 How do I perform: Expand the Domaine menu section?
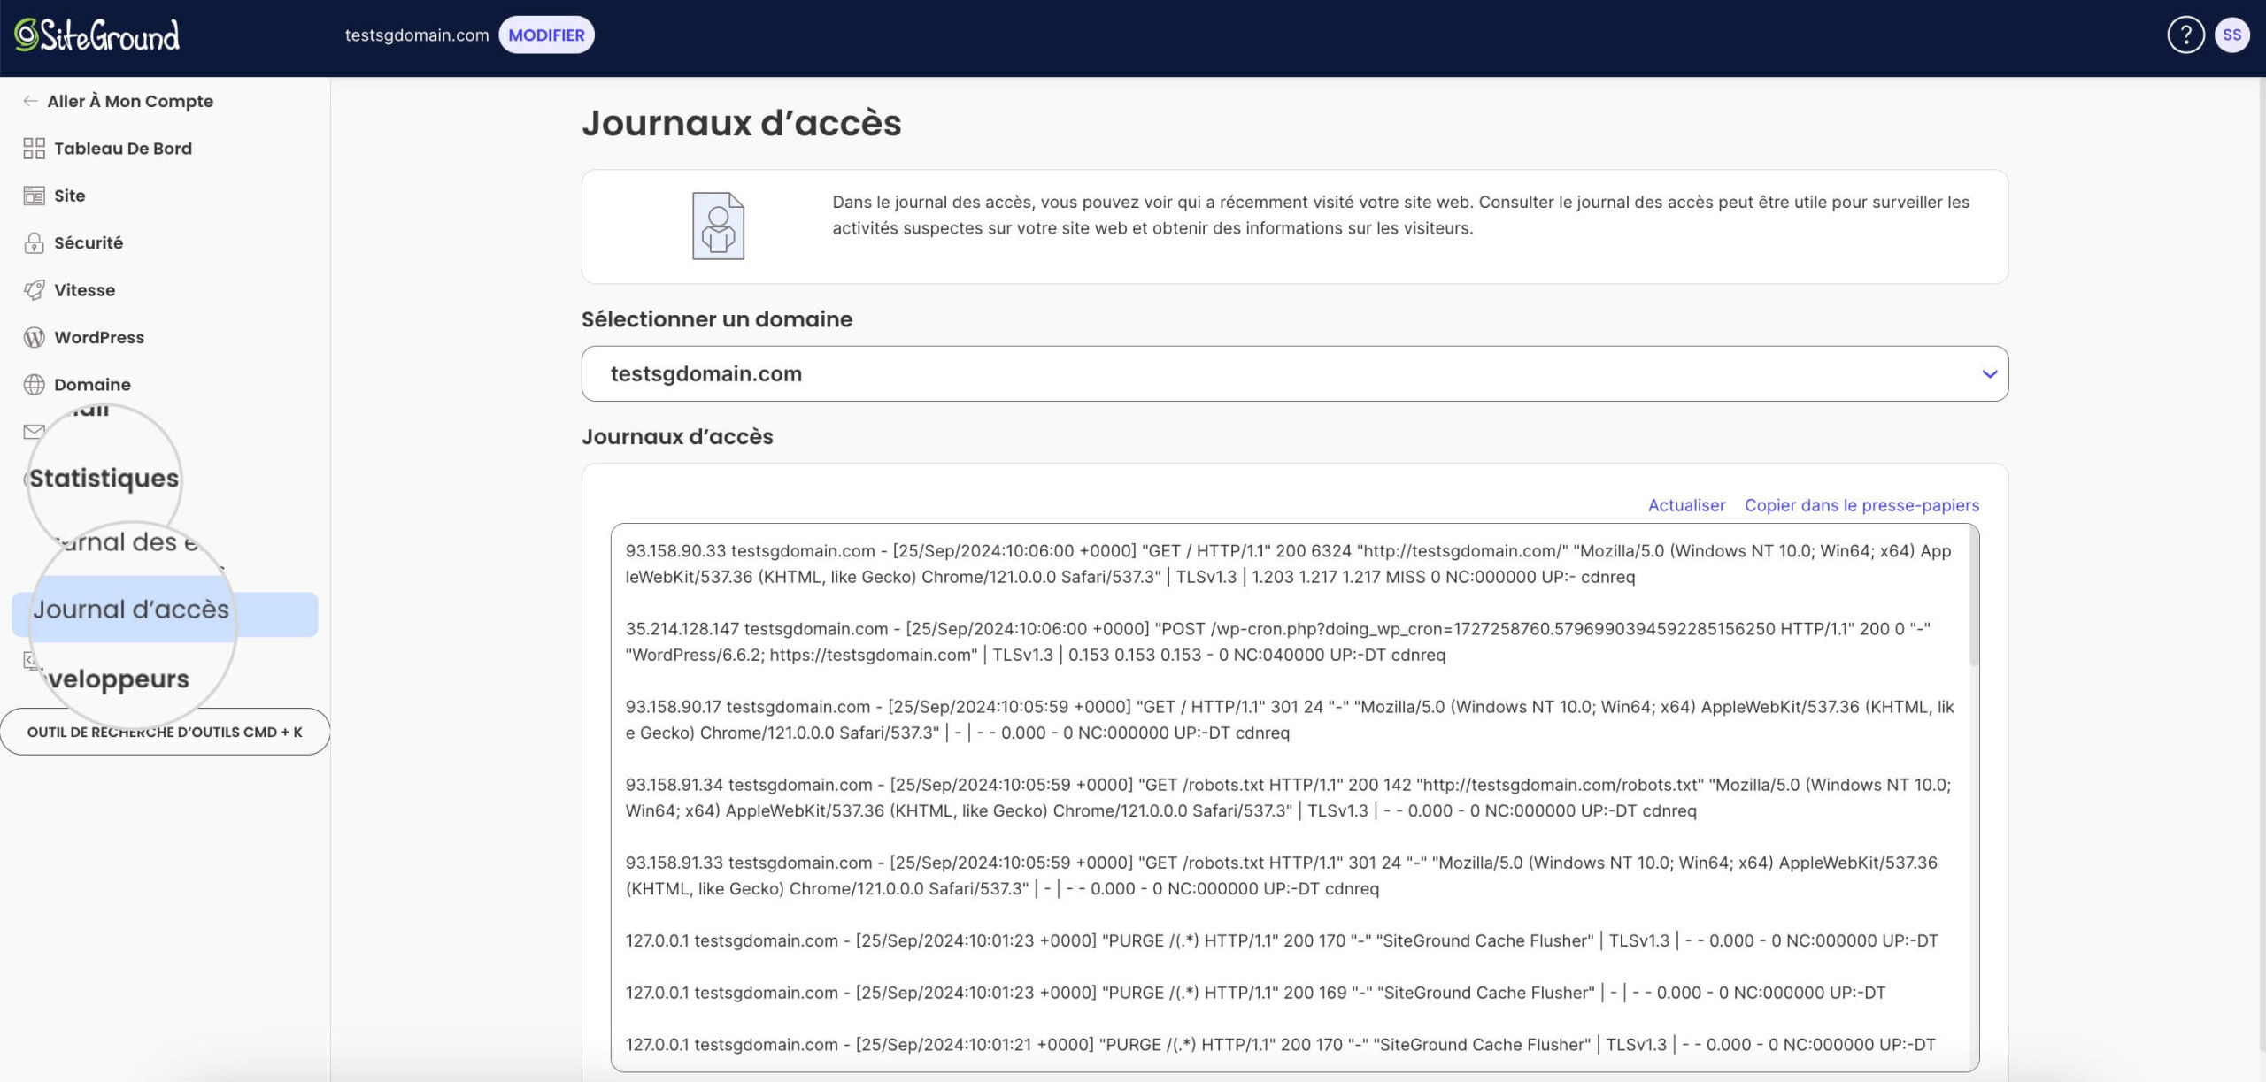92,385
